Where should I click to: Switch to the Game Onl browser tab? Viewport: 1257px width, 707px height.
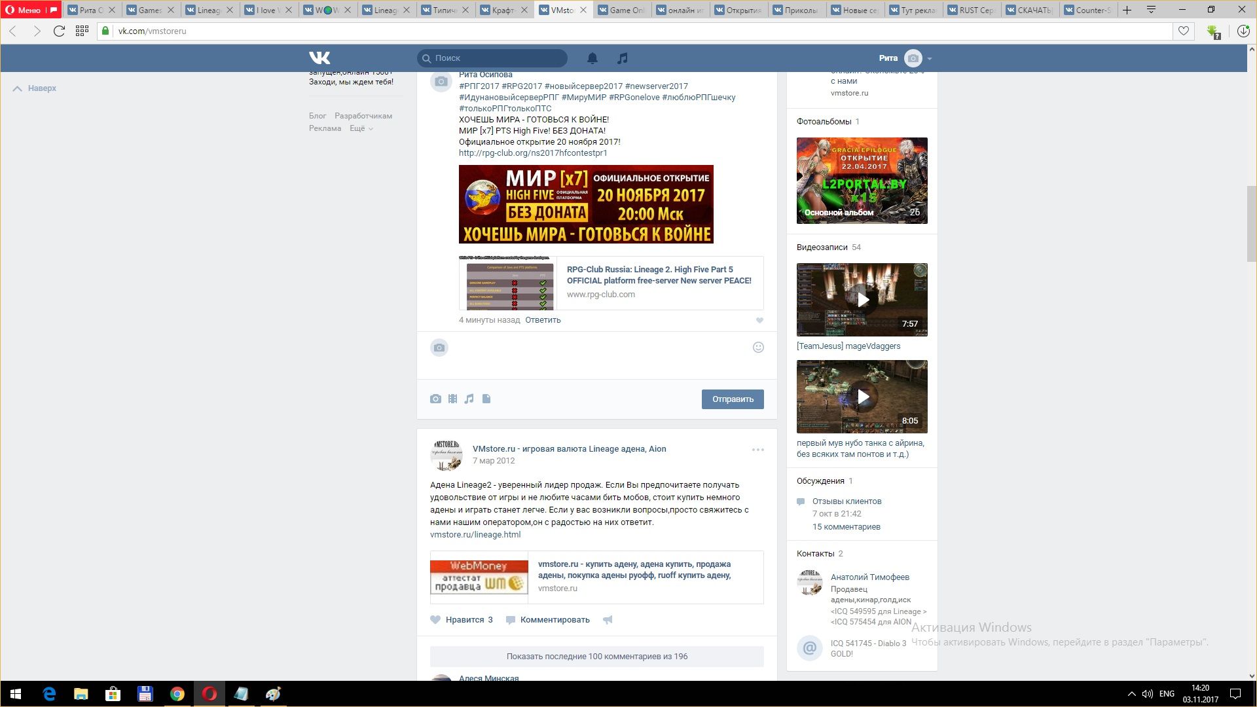(626, 10)
